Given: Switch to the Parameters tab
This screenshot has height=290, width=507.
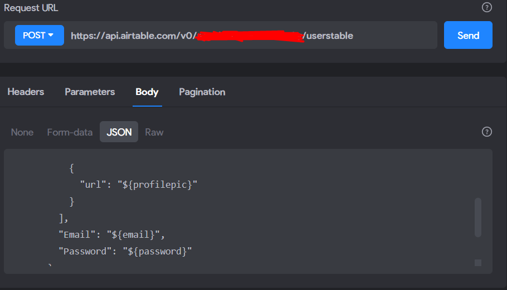Looking at the screenshot, I should (x=90, y=92).
